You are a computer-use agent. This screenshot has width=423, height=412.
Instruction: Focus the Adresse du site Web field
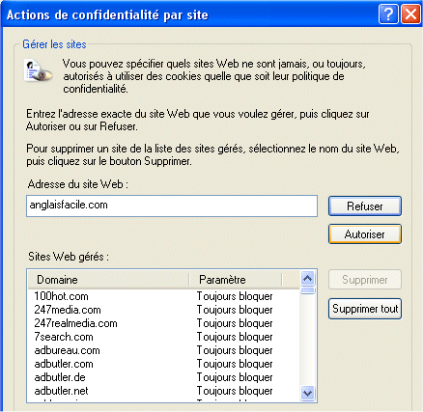pyautogui.click(x=172, y=206)
